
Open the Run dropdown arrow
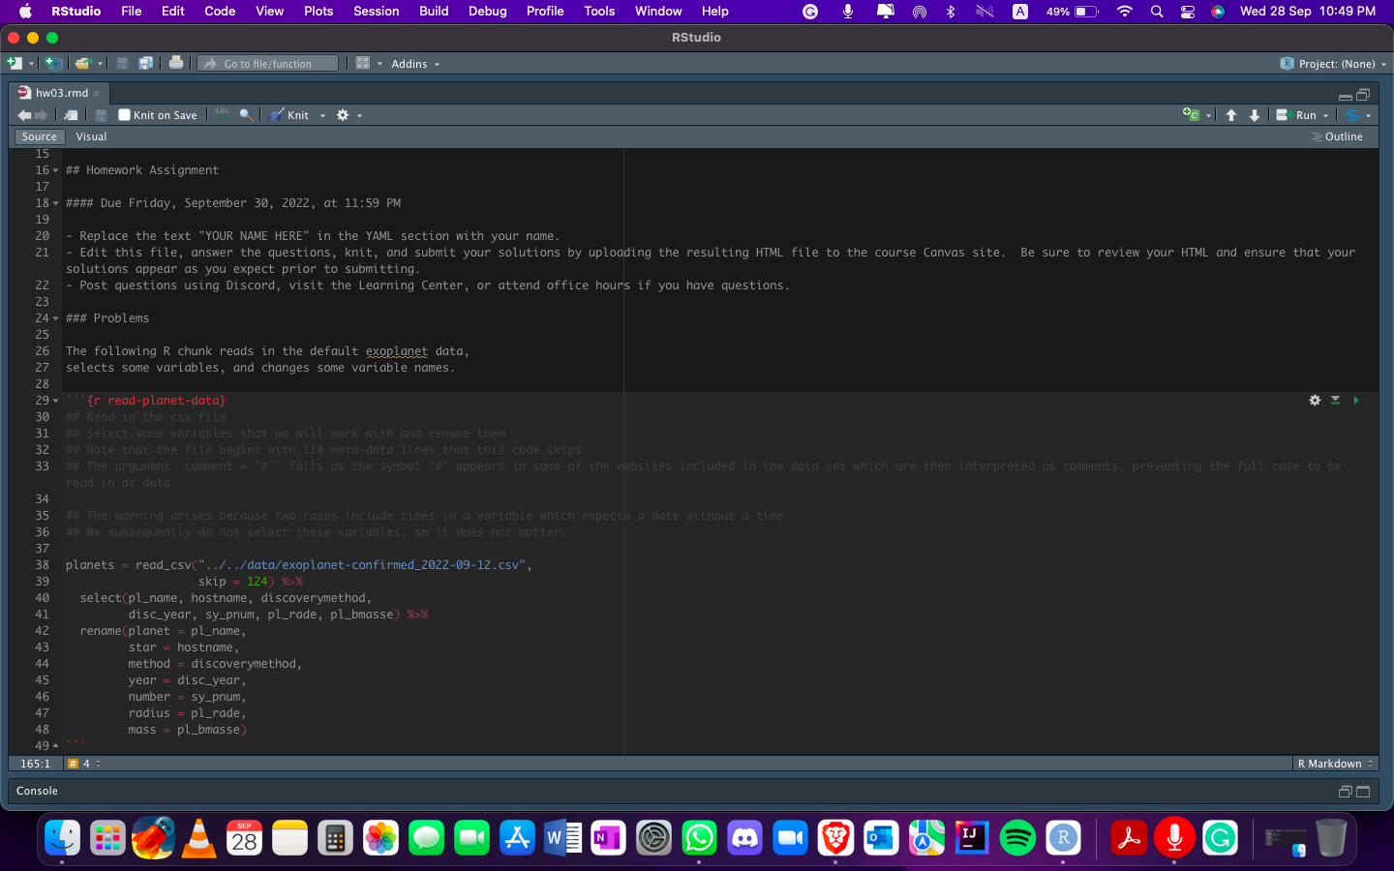pyautogui.click(x=1325, y=116)
